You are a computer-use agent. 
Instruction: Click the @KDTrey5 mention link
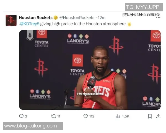[30, 24]
